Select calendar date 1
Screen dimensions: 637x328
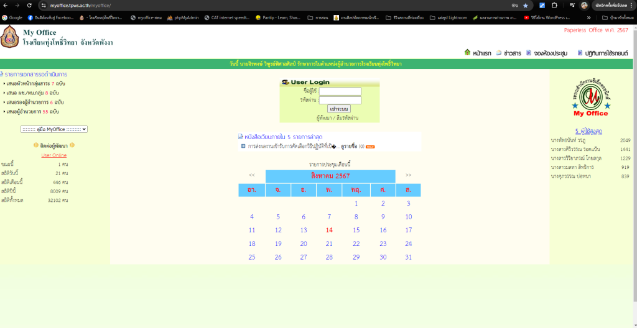coord(356,203)
